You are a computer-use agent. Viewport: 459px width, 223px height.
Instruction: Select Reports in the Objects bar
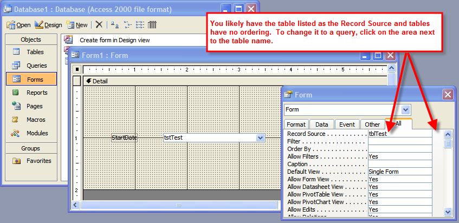pos(31,93)
